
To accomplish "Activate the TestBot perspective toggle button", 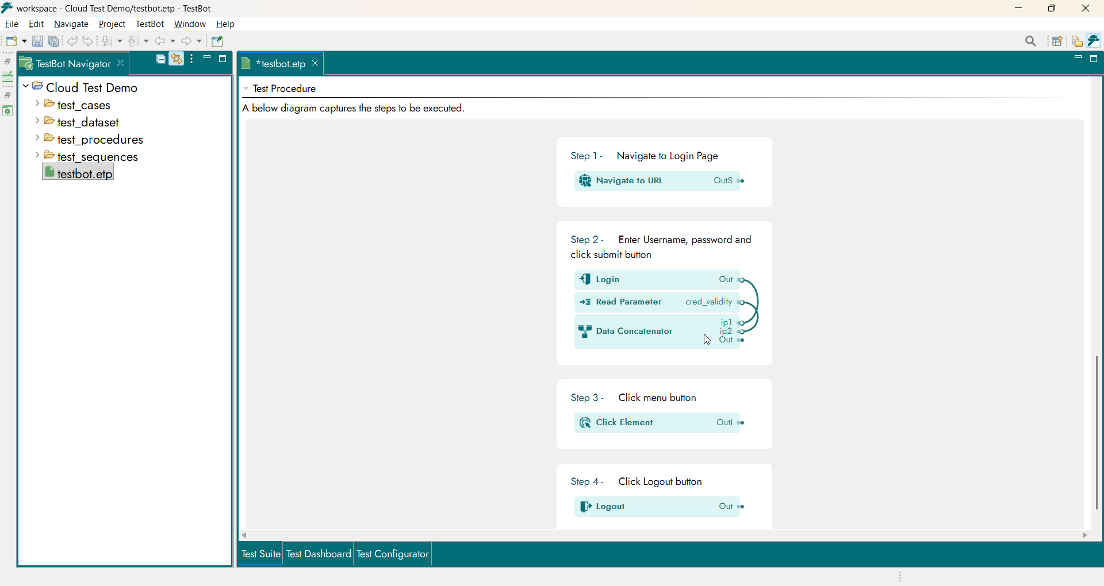I will tap(1094, 41).
